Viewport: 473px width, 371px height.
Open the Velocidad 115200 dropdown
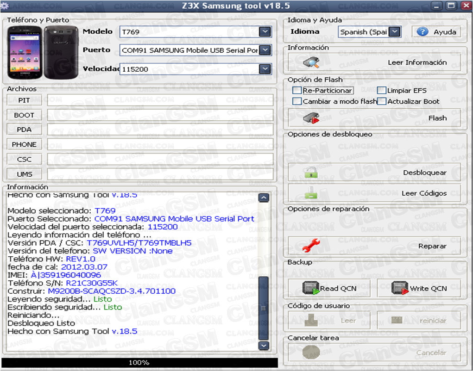[x=265, y=69]
